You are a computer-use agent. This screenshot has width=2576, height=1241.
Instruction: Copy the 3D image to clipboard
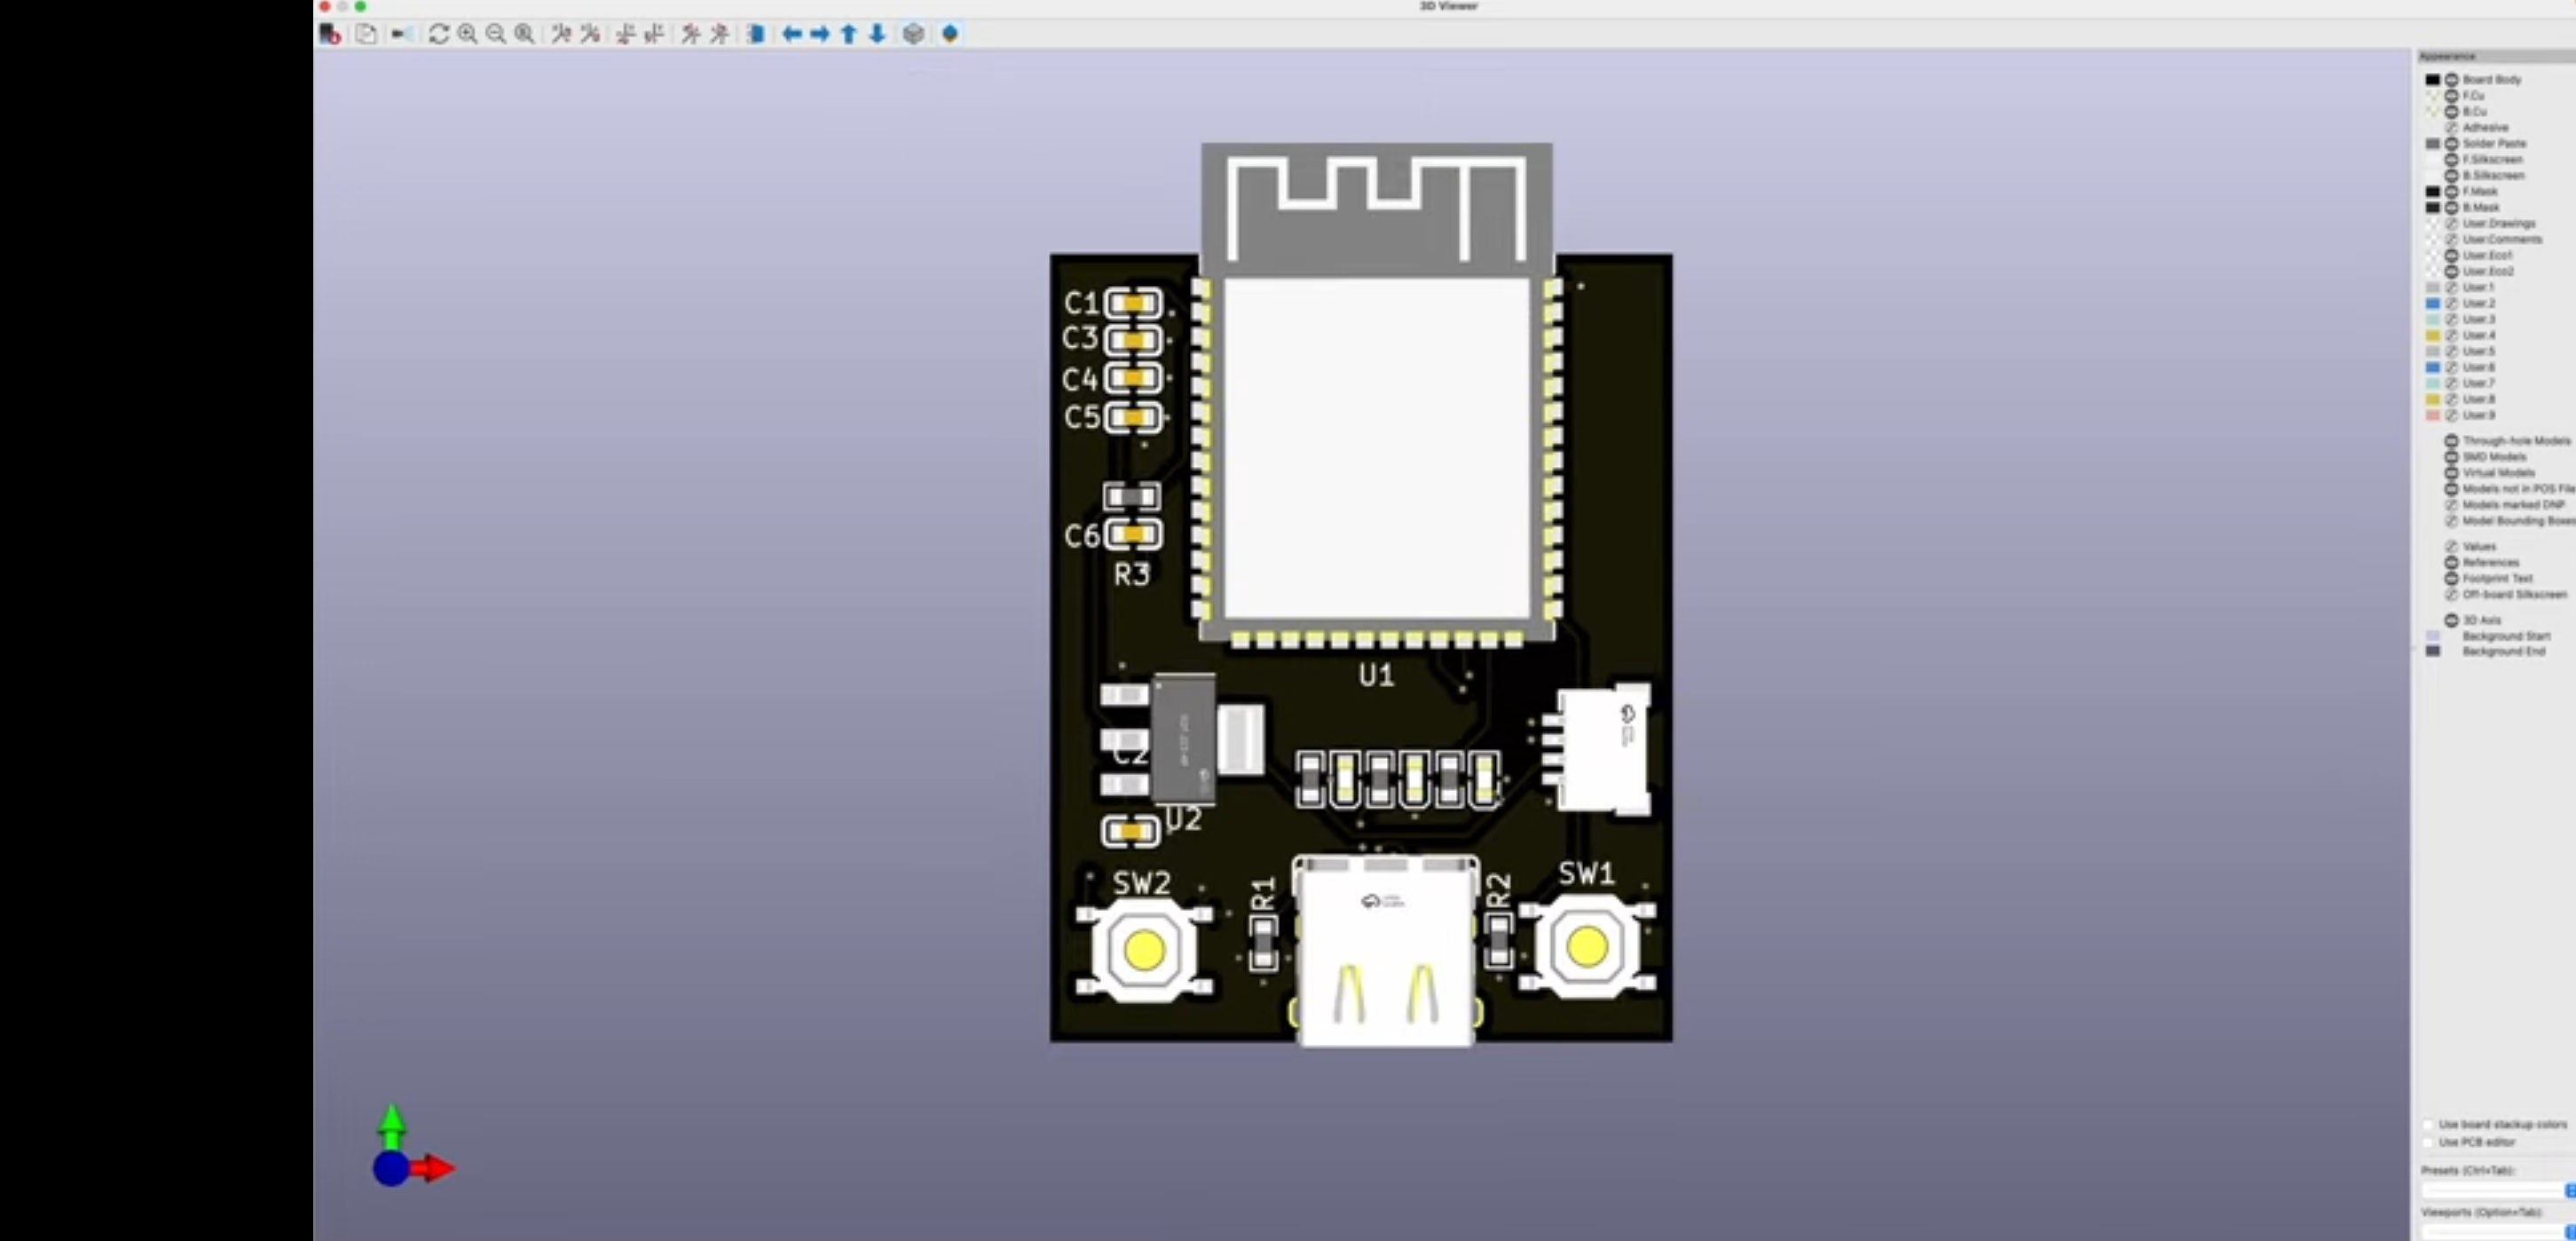click(366, 34)
